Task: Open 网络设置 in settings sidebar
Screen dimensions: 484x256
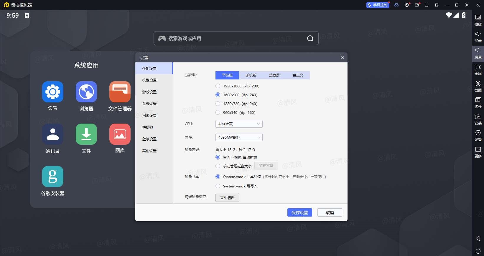Action: click(x=149, y=115)
